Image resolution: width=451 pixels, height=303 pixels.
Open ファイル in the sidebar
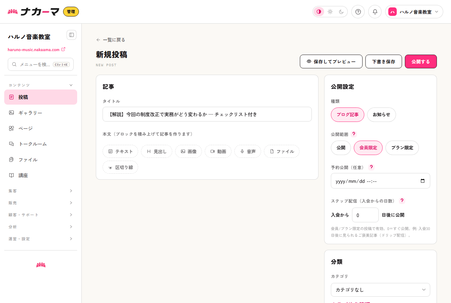pos(41,160)
